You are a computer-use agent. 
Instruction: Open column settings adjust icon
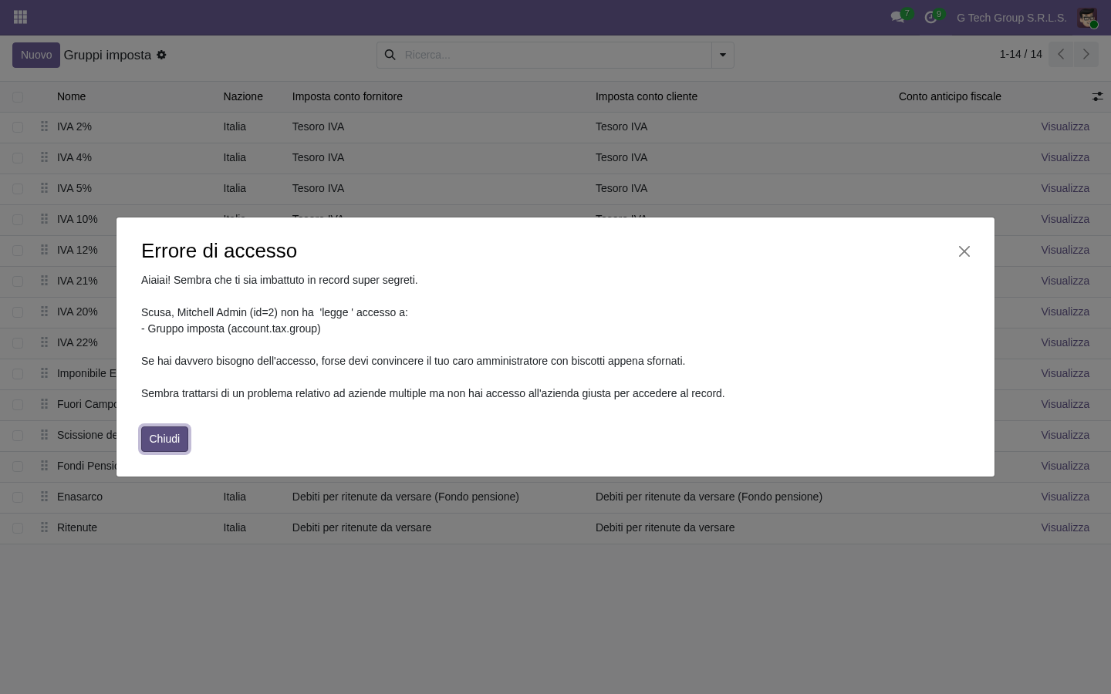point(1097,96)
